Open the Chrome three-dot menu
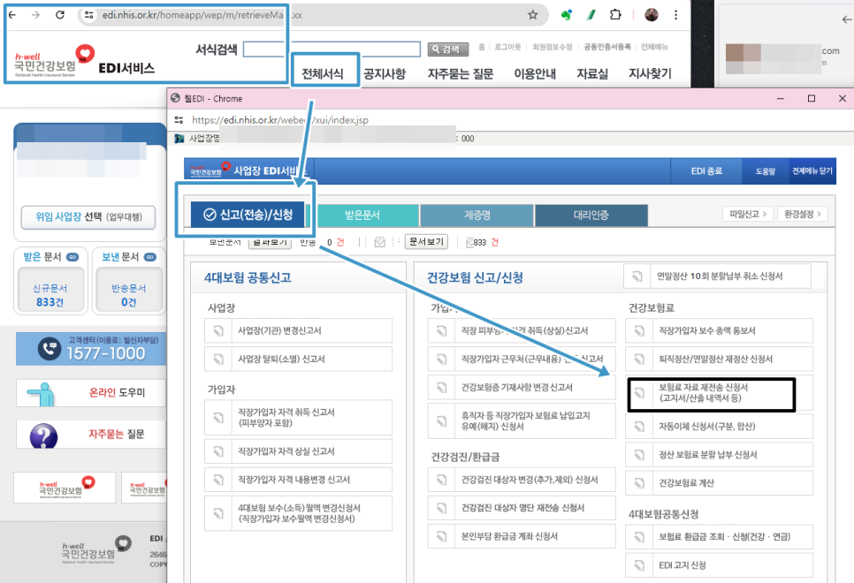This screenshot has height=583, width=854. (675, 15)
